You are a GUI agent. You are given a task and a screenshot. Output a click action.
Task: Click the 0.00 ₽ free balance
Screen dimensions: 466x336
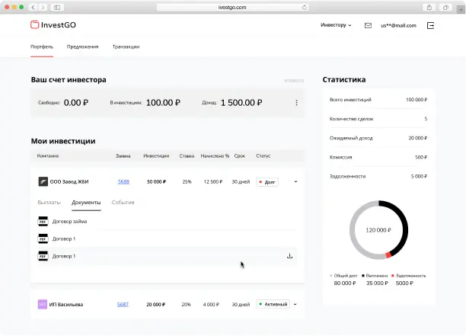click(x=76, y=103)
